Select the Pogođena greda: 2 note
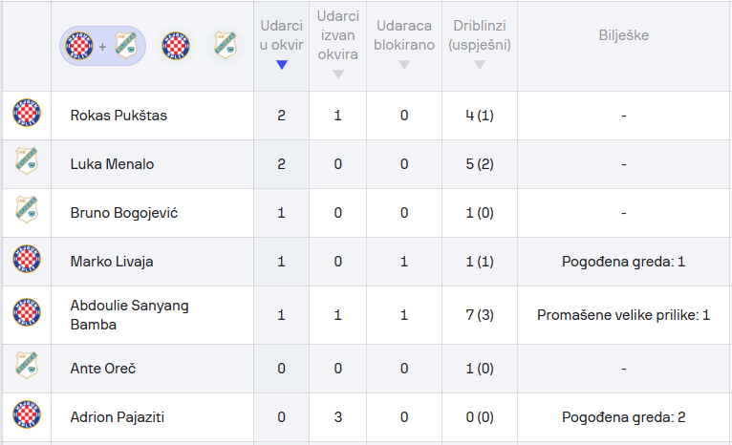This screenshot has width=732, height=445. point(624,417)
